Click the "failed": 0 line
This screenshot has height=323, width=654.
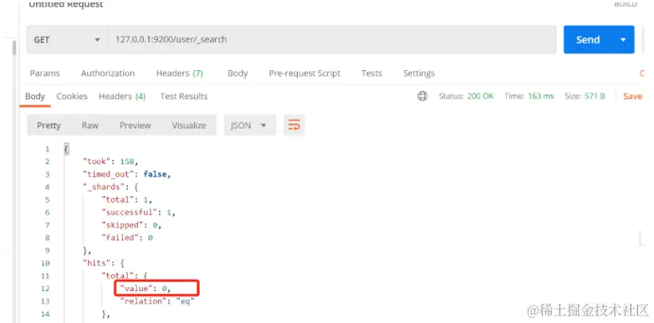(x=127, y=238)
